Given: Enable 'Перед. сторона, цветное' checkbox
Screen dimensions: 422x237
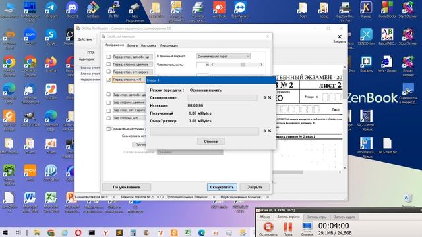Looking at the screenshot, I should coord(108,64).
